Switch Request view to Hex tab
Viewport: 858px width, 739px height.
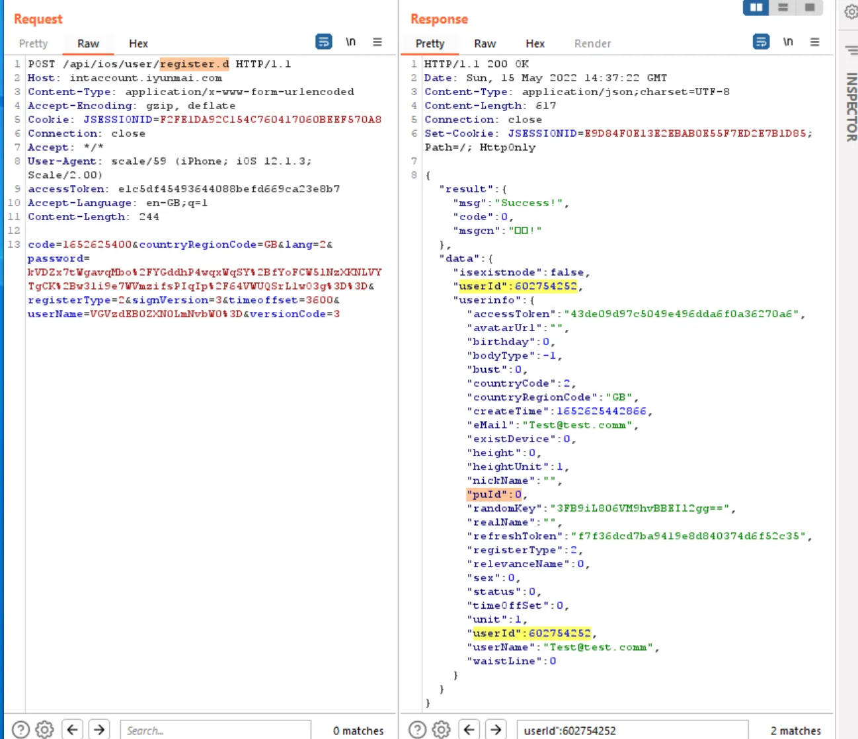pyautogui.click(x=138, y=44)
